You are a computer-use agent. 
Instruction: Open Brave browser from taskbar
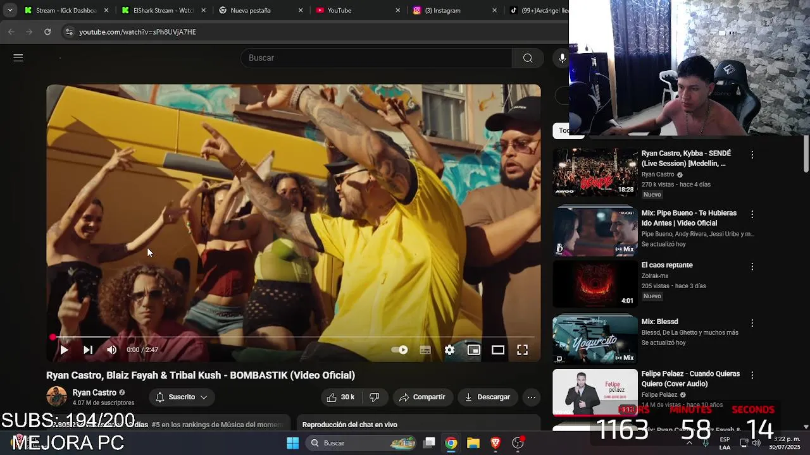pyautogui.click(x=495, y=443)
